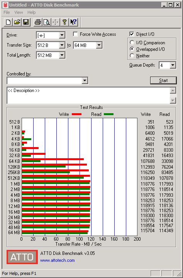Click inside the Description text box
Image resolution: width=183 pixels, height=278 pixels.
point(88,95)
